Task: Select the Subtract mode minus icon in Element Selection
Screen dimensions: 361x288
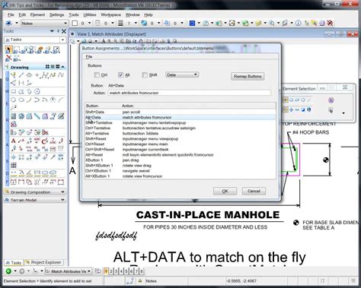Action: 297,109
